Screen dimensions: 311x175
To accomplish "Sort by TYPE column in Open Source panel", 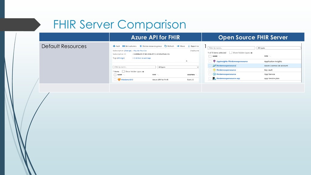I will click(x=267, y=56).
